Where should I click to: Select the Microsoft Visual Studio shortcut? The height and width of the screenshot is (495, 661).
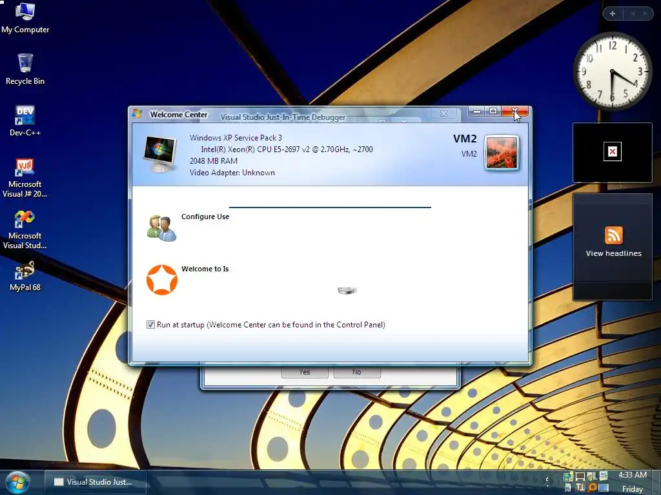[x=25, y=229]
